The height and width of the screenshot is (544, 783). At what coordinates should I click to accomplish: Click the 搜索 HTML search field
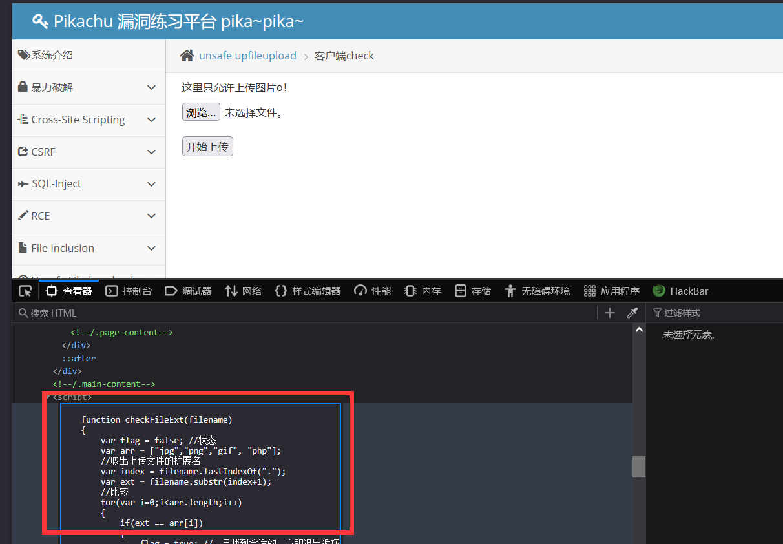[x=306, y=313]
